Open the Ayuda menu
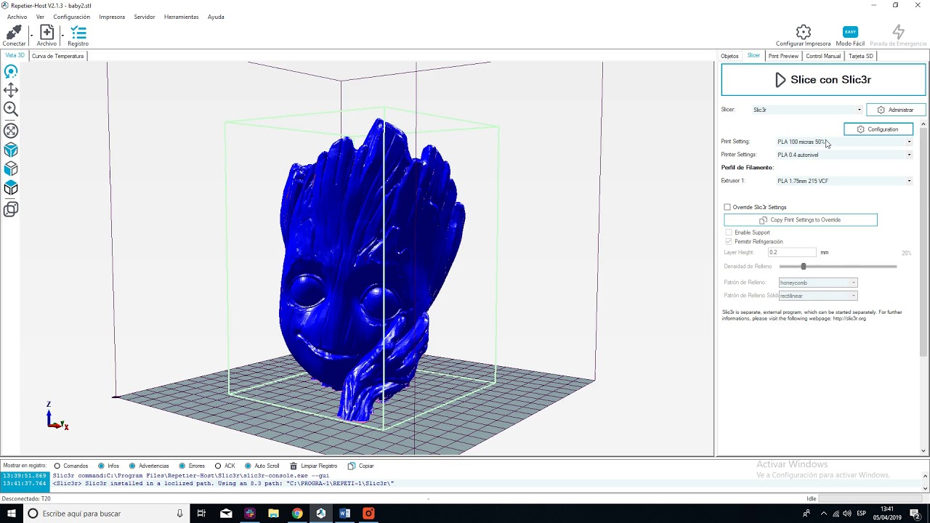930x523 pixels. [216, 17]
